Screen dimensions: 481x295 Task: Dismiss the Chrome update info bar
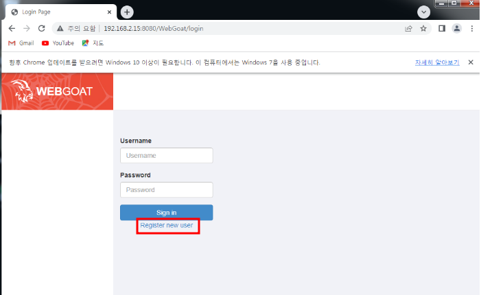[x=471, y=62]
